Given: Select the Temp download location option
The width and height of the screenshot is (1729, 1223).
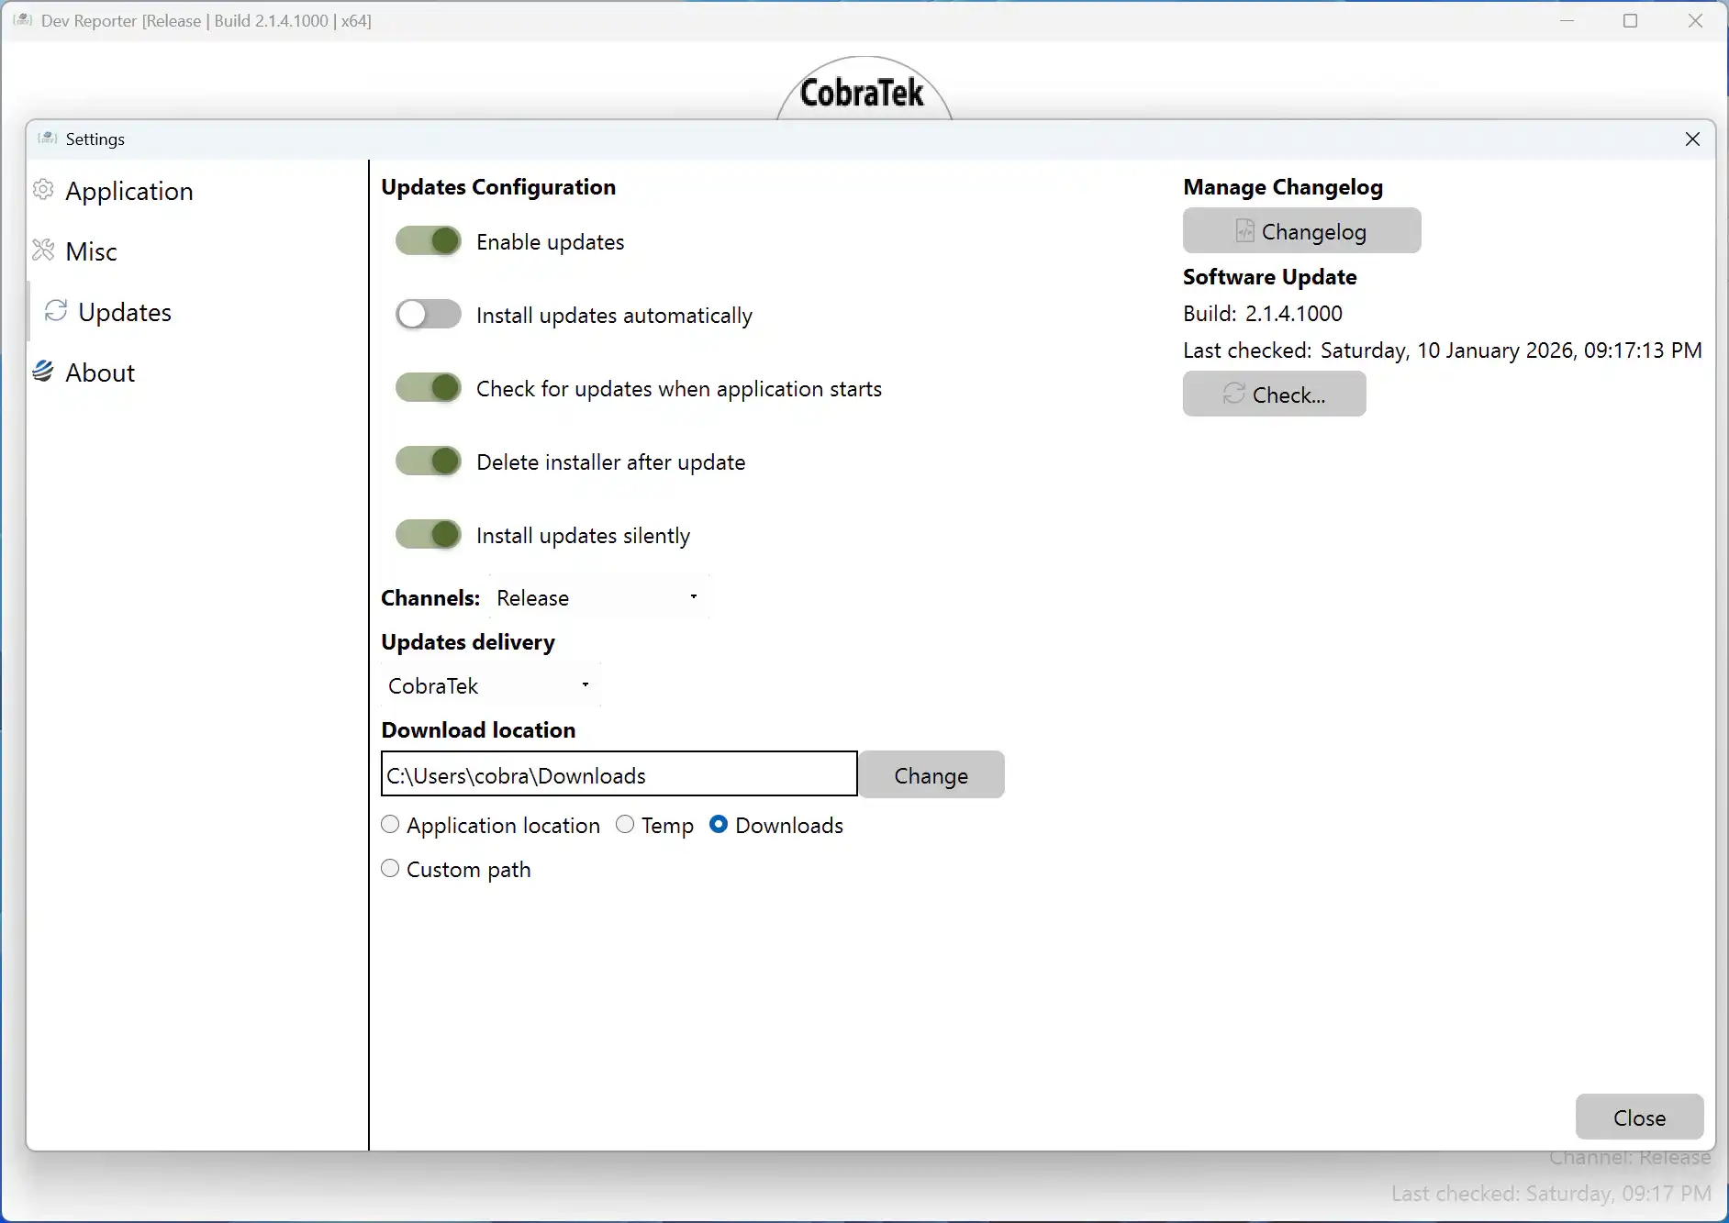Looking at the screenshot, I should (626, 825).
